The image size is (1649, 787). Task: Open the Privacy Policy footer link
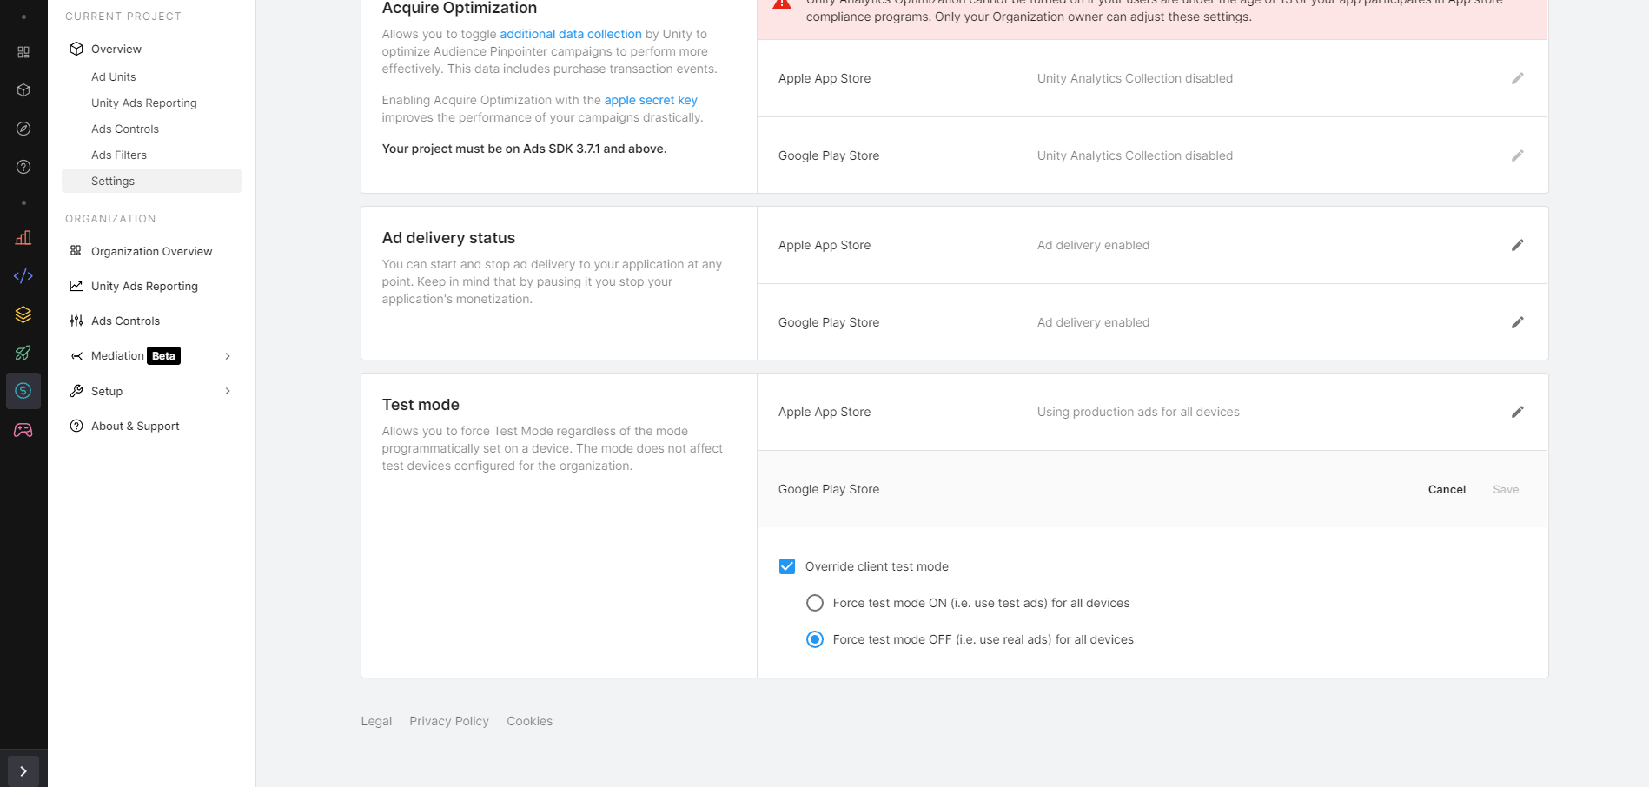point(449,721)
